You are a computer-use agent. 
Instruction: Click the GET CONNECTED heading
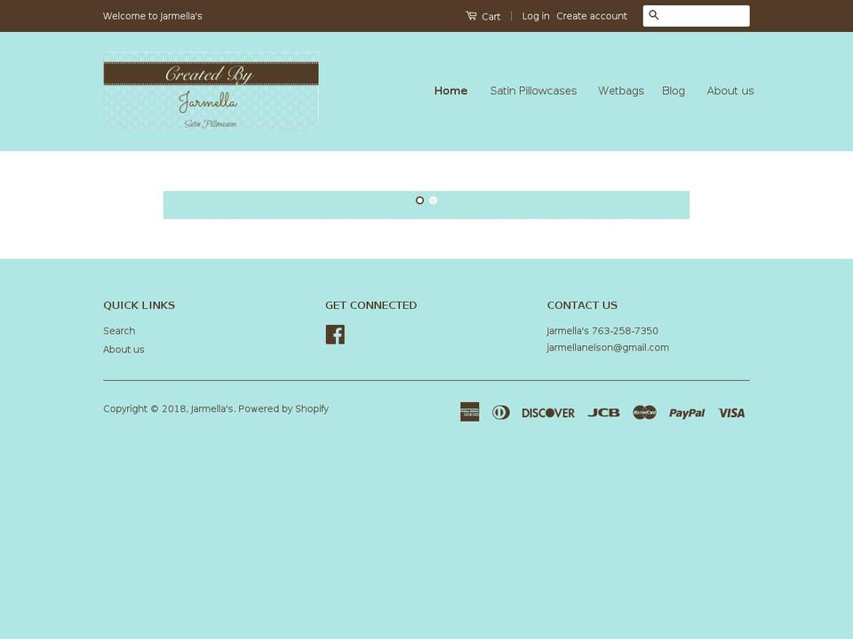(x=371, y=305)
